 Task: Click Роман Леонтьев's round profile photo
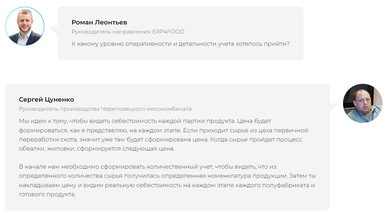pyautogui.click(x=25, y=26)
